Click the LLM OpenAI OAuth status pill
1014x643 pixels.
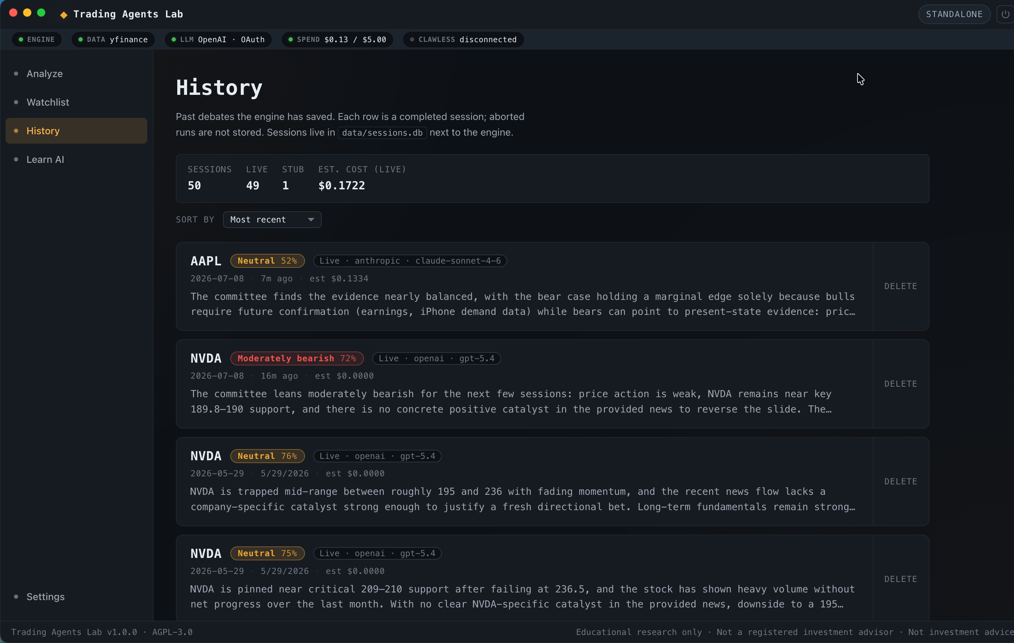(x=218, y=39)
